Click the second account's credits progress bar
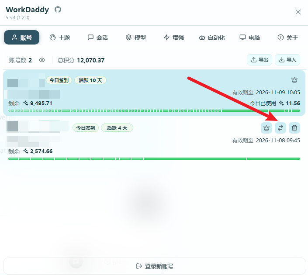Image resolution: width=308 pixels, height=275 pixels. [154, 158]
